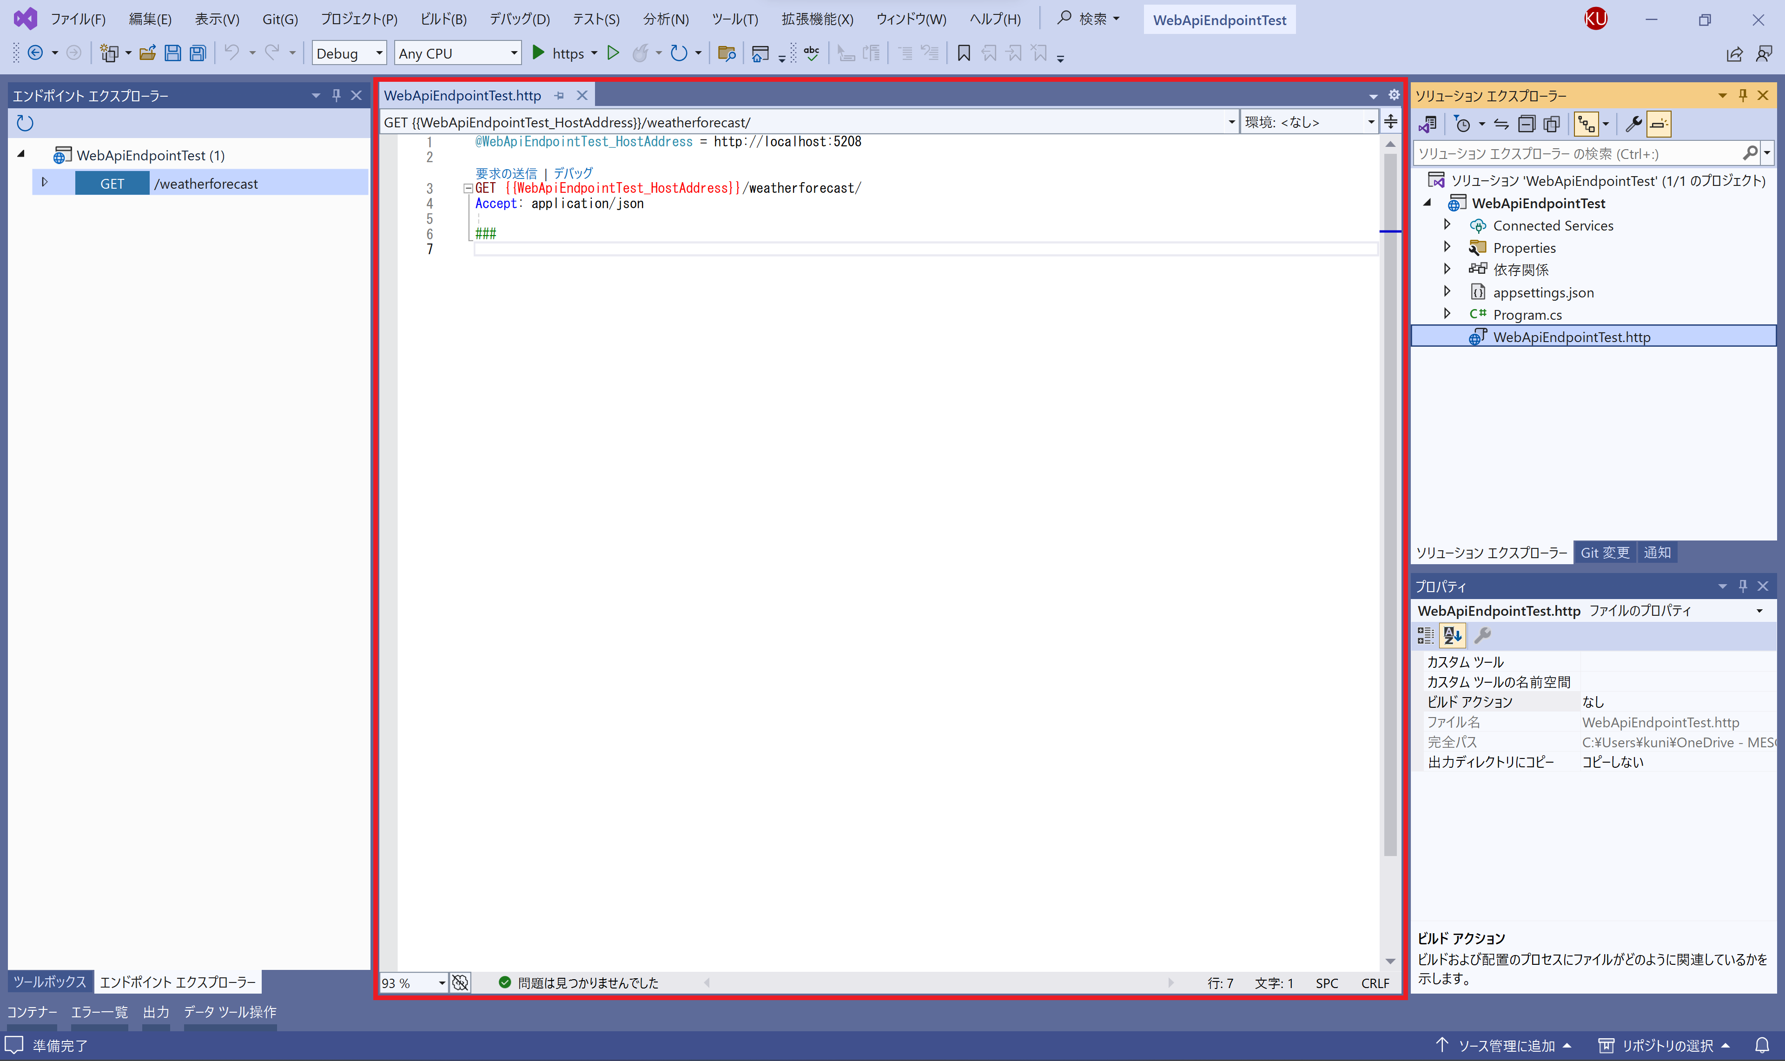Image resolution: width=1785 pixels, height=1061 pixels.
Task: Click the 要求の送信 link in the editor
Action: click(506, 173)
